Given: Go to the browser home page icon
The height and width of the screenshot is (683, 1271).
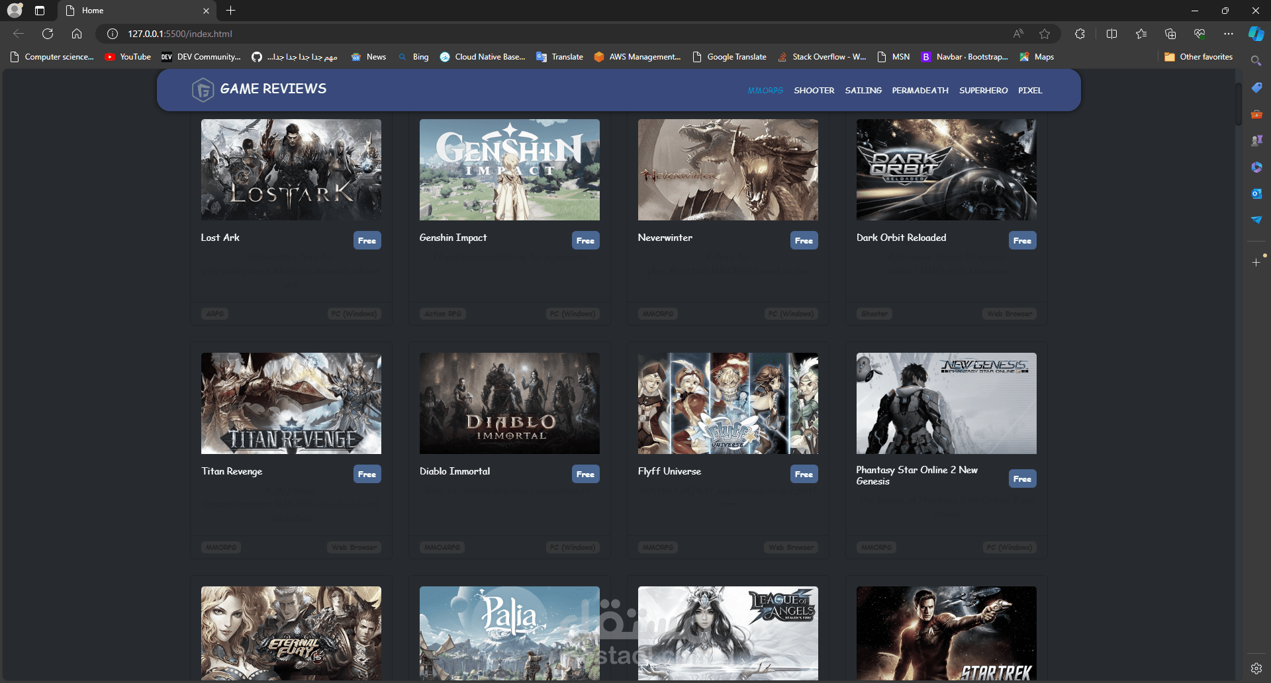Looking at the screenshot, I should (77, 34).
